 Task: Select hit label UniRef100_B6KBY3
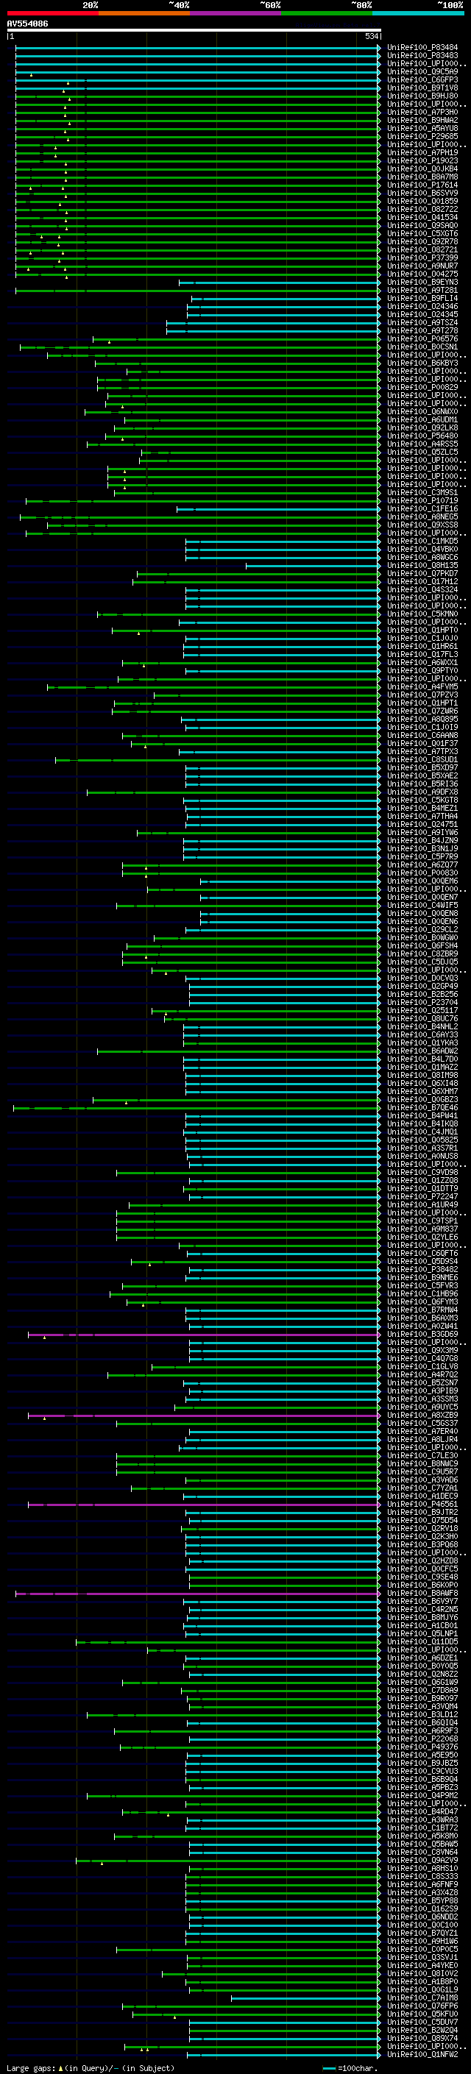(422, 363)
